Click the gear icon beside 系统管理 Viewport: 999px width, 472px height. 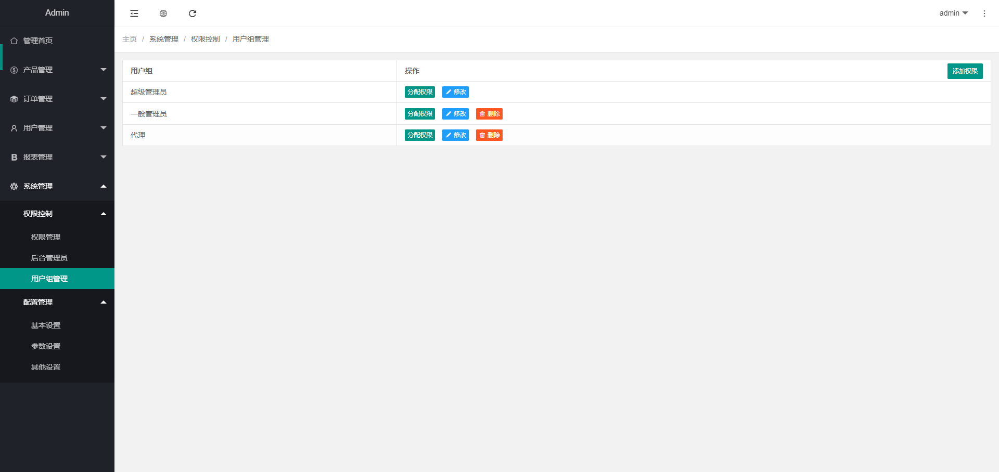point(14,186)
